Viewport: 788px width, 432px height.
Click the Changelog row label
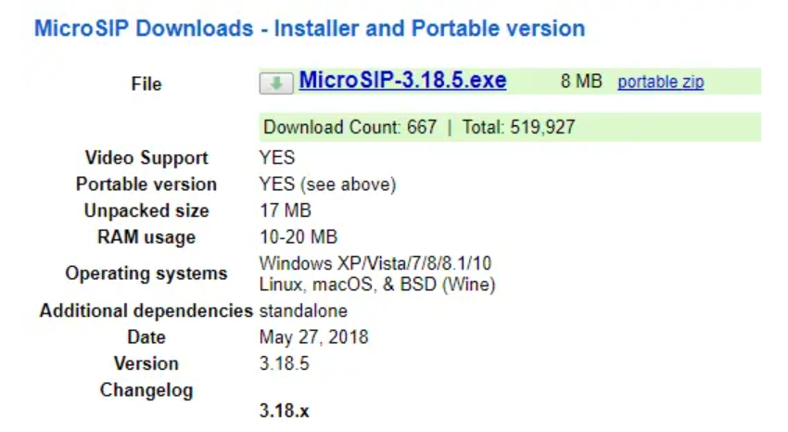146,390
